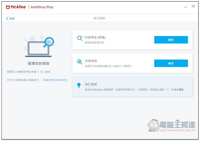Click the McAfee shield logo
Screen dimensions: 200x141
pos(8,7)
